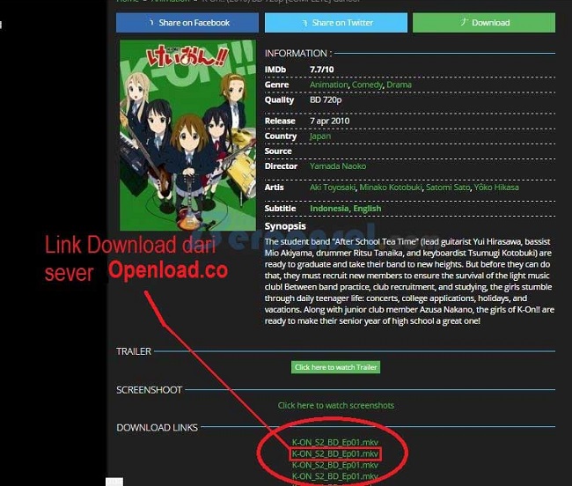Open 'Click here to watch screenshots' link
The height and width of the screenshot is (486, 572).
click(336, 405)
